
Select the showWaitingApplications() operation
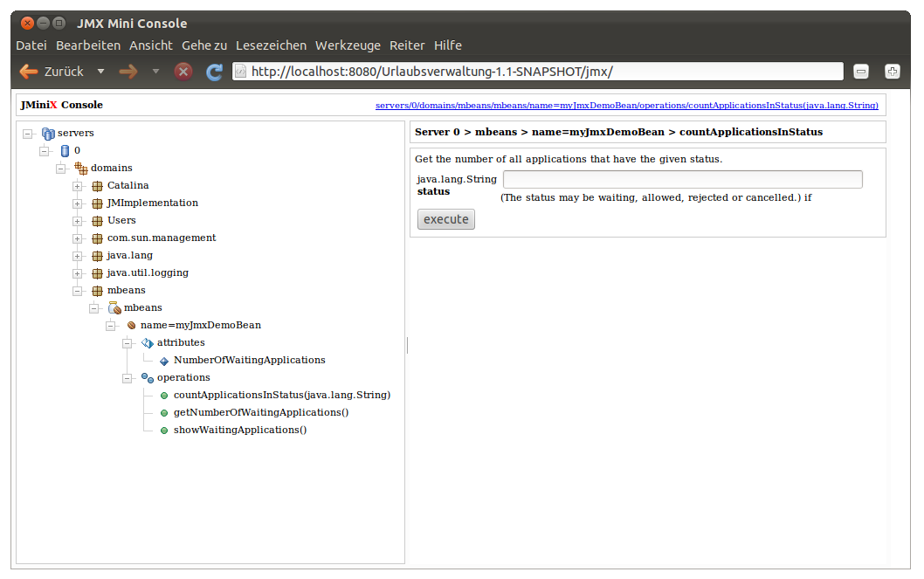(x=240, y=430)
